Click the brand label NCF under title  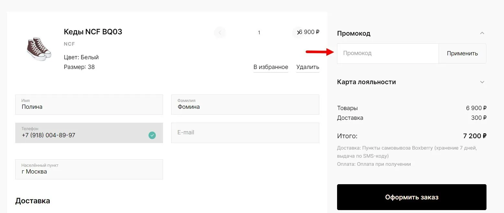(69, 44)
